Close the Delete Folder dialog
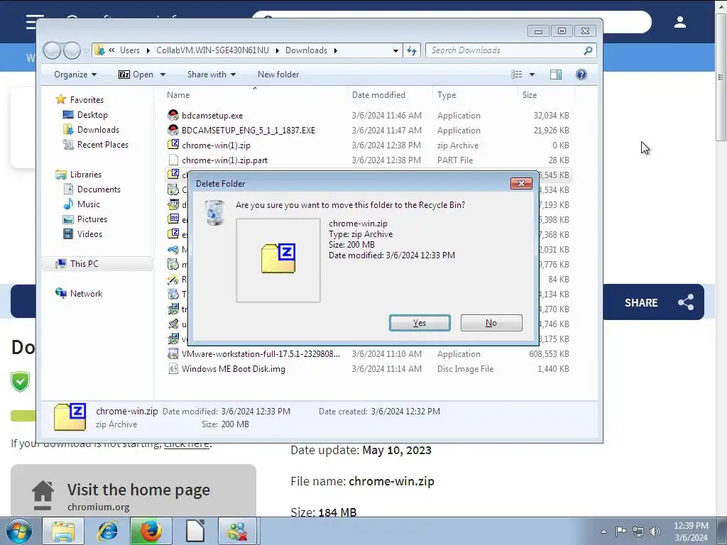The image size is (727, 545). pos(521,184)
